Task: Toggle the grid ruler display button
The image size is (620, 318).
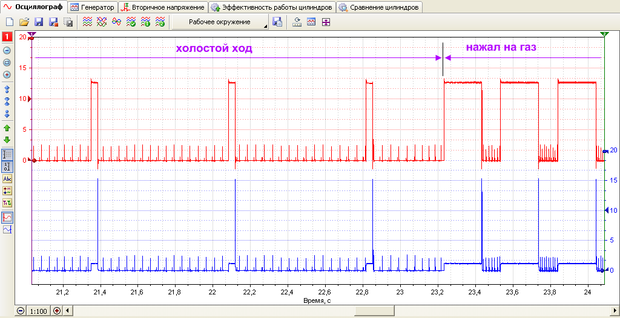Action: click(7, 155)
